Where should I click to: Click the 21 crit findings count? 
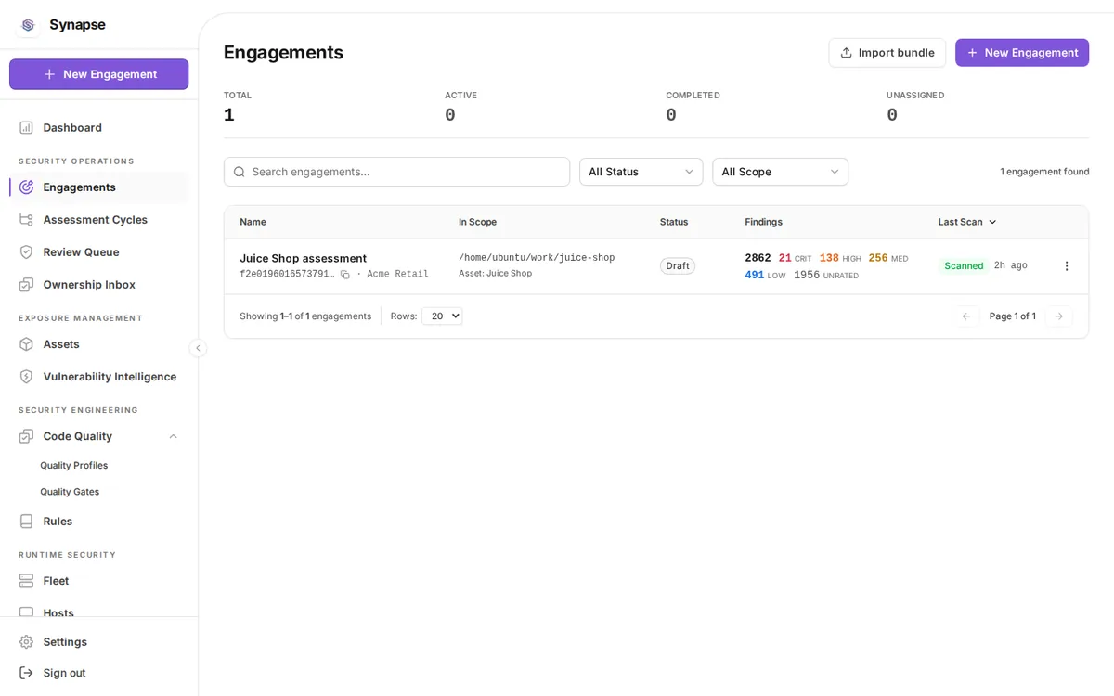795,258
